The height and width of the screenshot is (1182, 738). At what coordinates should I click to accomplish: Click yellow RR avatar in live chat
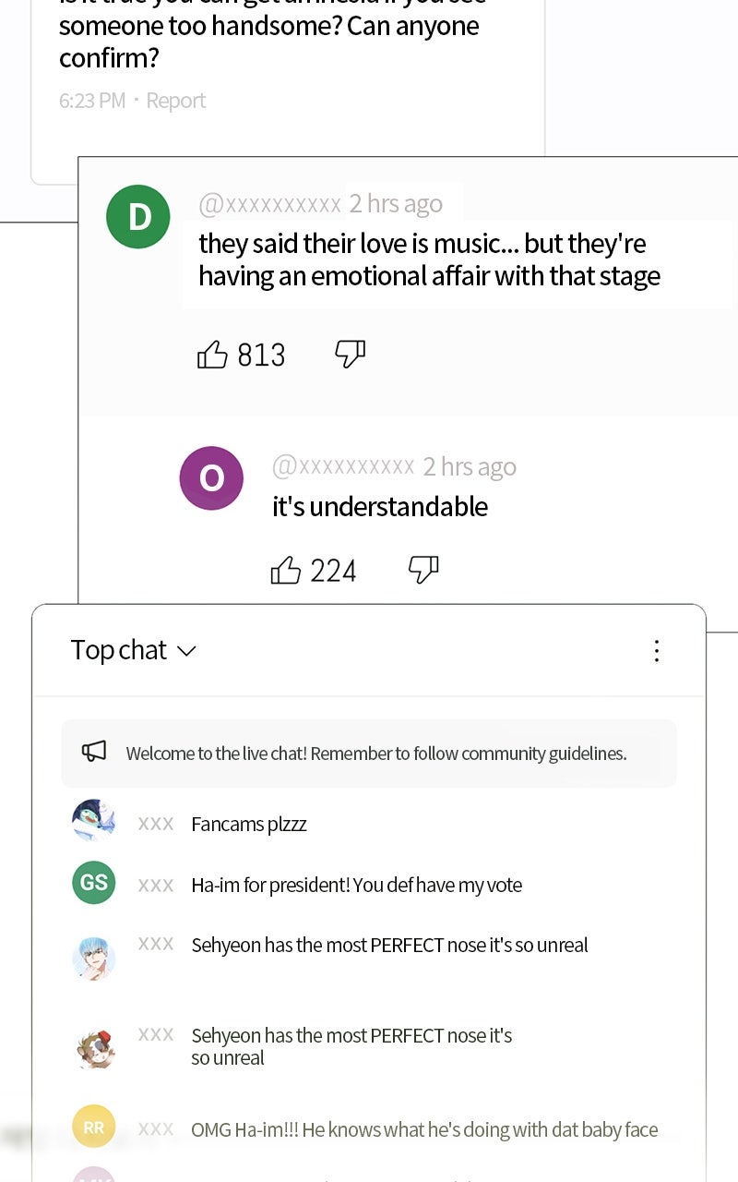coord(94,1128)
